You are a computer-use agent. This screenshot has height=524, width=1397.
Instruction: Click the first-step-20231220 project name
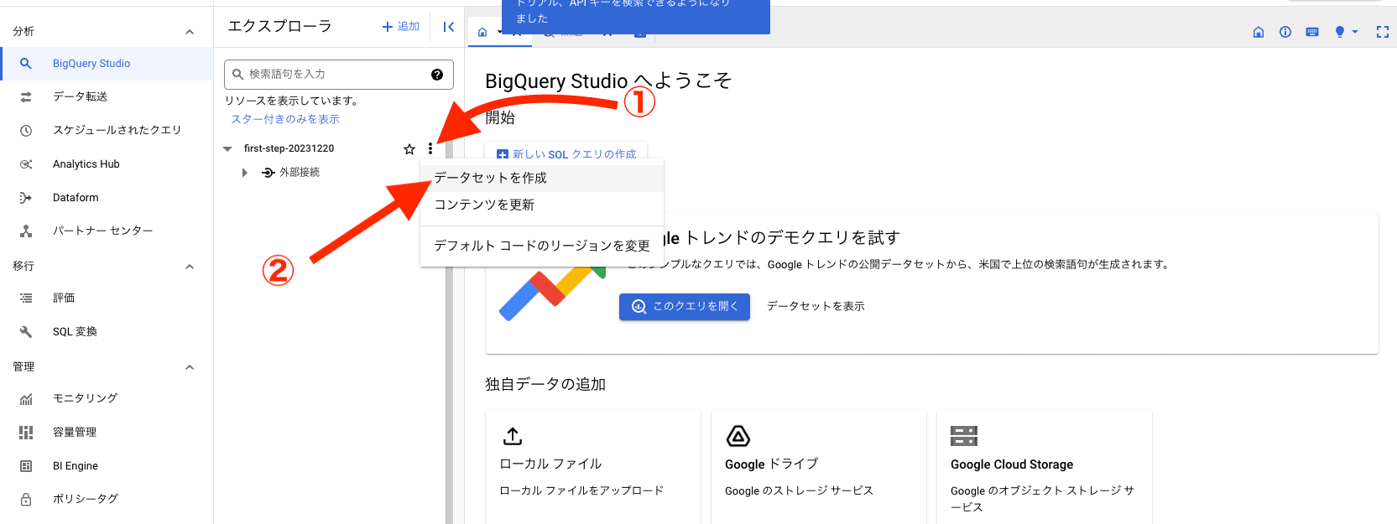pyautogui.click(x=289, y=148)
